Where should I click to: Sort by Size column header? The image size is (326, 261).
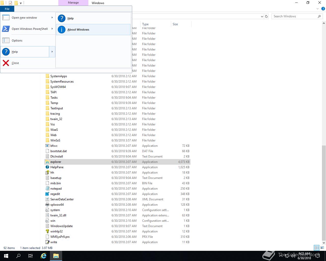(181, 24)
